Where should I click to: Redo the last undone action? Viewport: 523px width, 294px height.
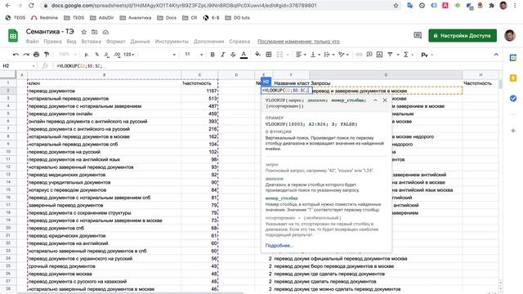26,55
